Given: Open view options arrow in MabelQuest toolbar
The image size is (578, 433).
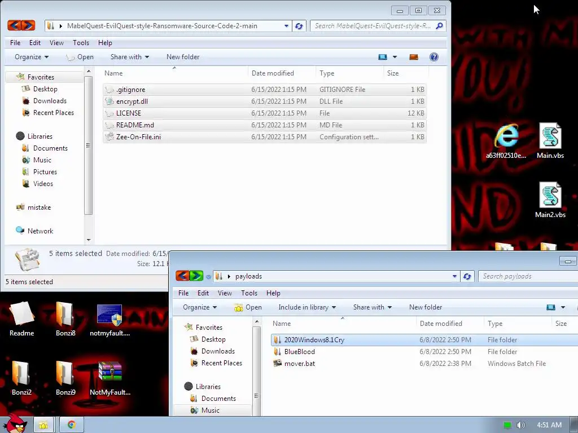Looking at the screenshot, I should (395, 57).
